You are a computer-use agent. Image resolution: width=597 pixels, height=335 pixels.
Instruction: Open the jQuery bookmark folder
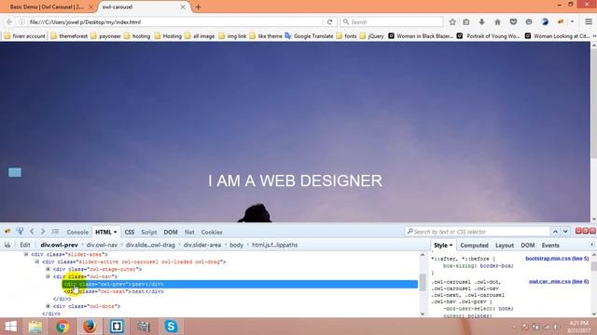(372, 36)
